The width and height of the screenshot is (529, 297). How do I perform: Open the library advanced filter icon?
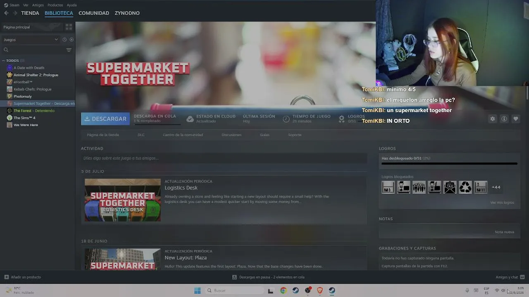tap(69, 50)
